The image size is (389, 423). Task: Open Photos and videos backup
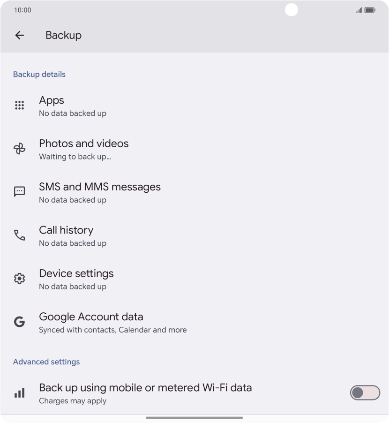pyautogui.click(x=83, y=144)
